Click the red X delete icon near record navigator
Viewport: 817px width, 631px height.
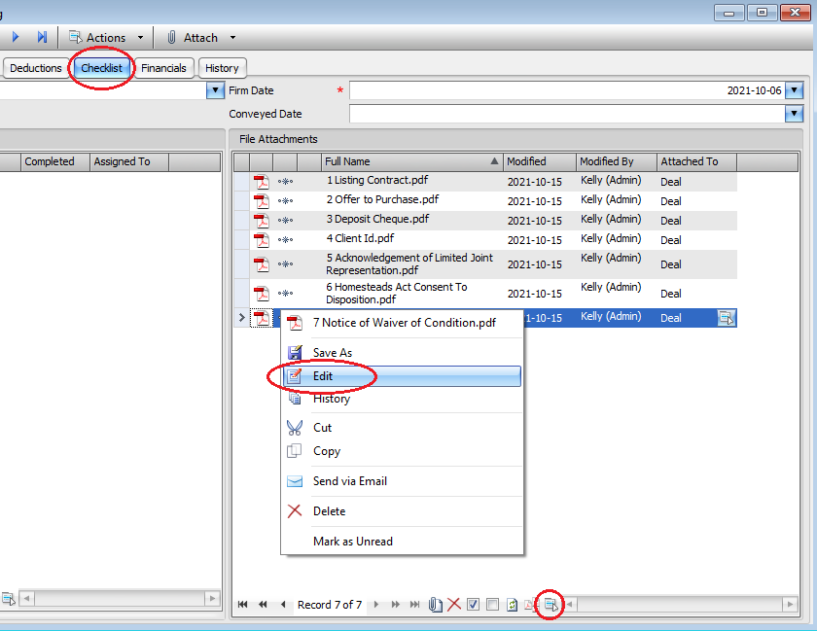(x=452, y=604)
